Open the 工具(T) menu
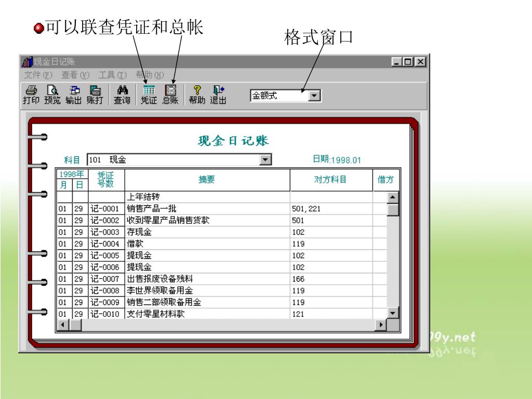The image size is (532, 399). (113, 75)
